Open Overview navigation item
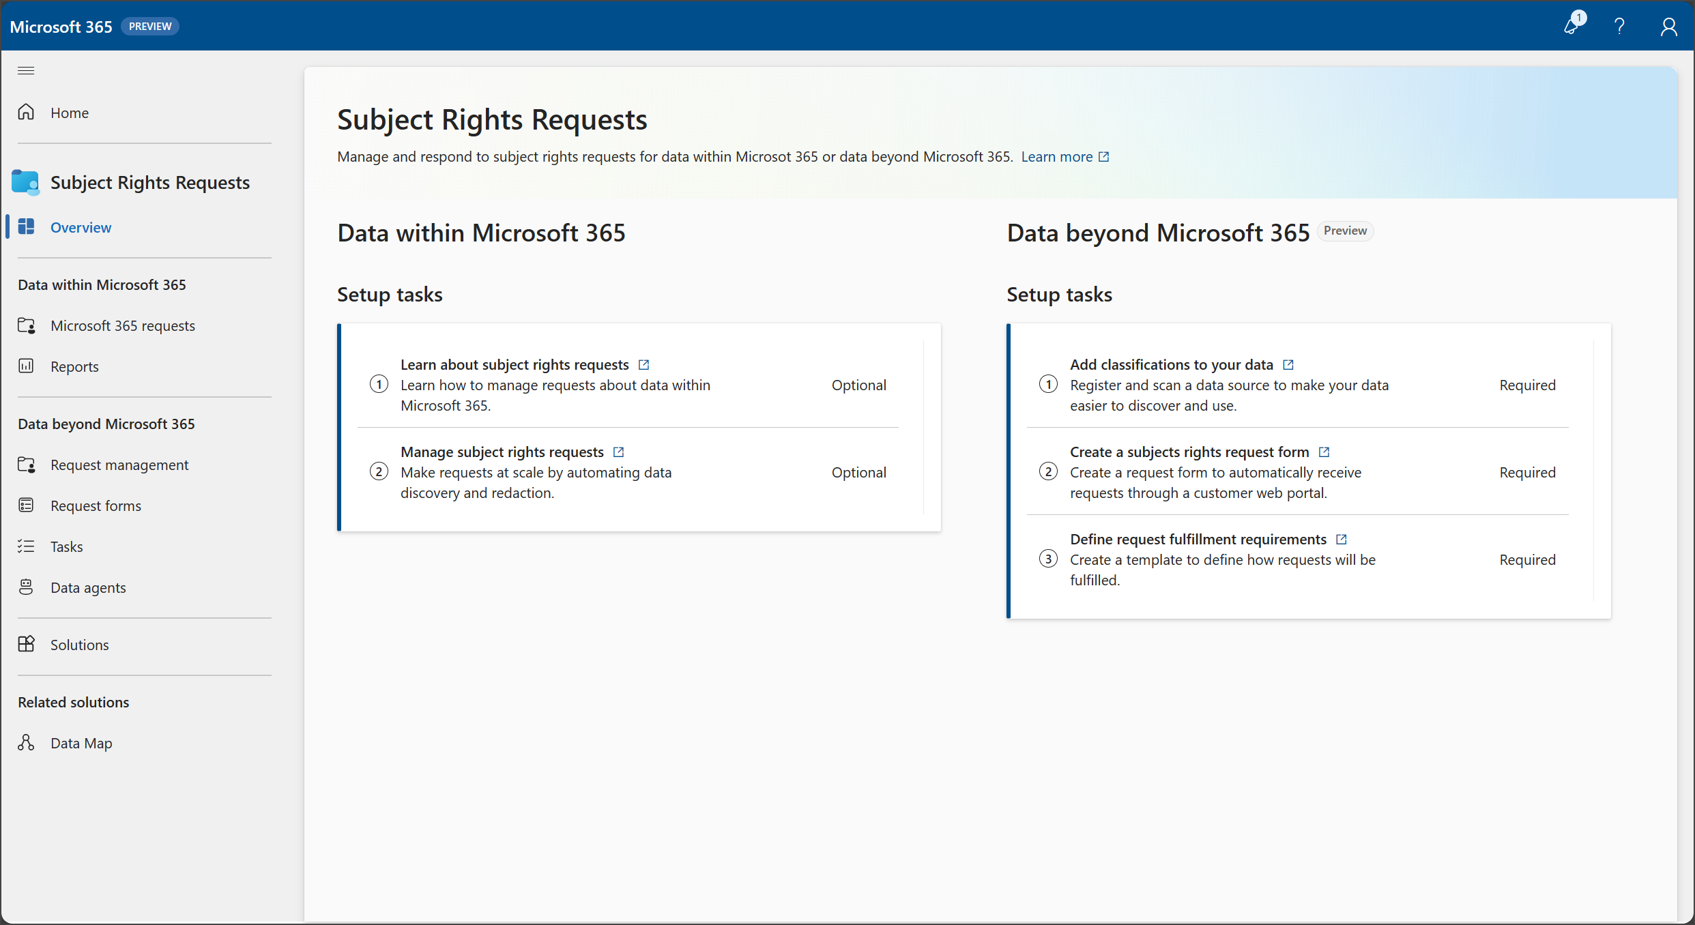Image resolution: width=1695 pixels, height=925 pixels. 80,226
